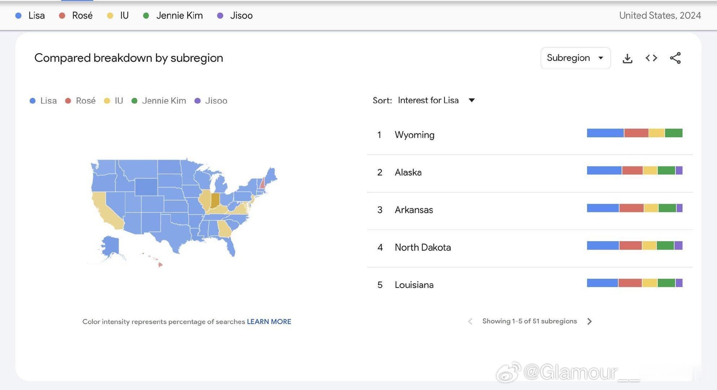Open the LEARN MORE link
Screen dimensions: 717x390
[269, 322]
